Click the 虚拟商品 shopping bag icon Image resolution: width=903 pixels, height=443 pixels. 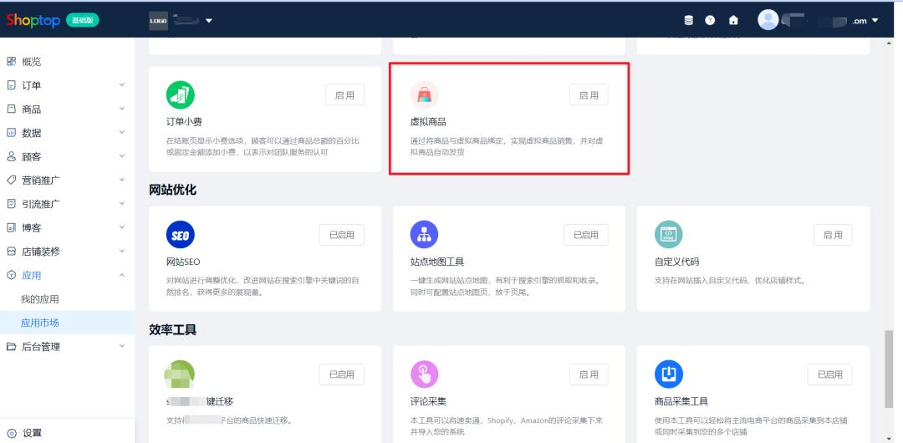[424, 95]
